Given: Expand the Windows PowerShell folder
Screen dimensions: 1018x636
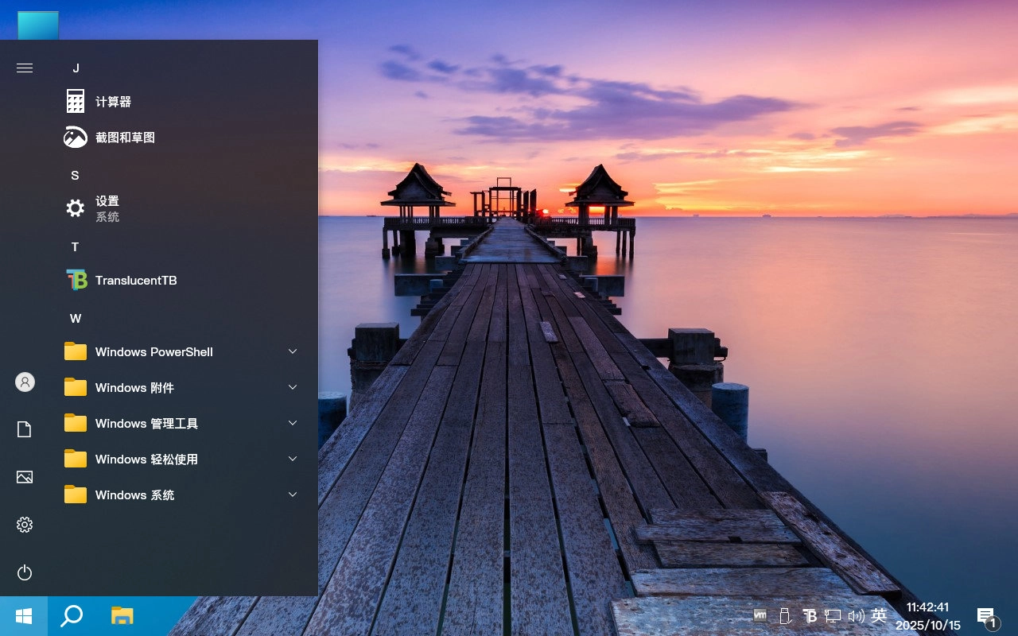Looking at the screenshot, I should pos(153,351).
